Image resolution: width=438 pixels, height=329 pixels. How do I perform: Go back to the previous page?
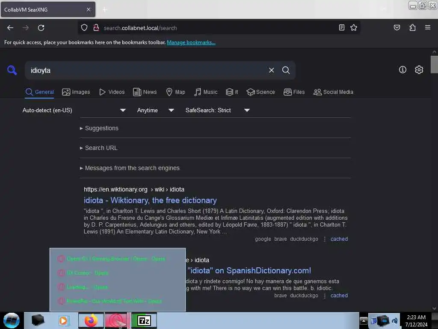10,28
